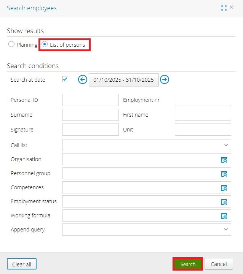Expand dialog to full screen
This screenshot has height=274, width=243.
(224, 8)
